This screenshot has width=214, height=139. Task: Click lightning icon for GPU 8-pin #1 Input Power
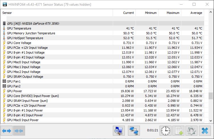(4, 110)
